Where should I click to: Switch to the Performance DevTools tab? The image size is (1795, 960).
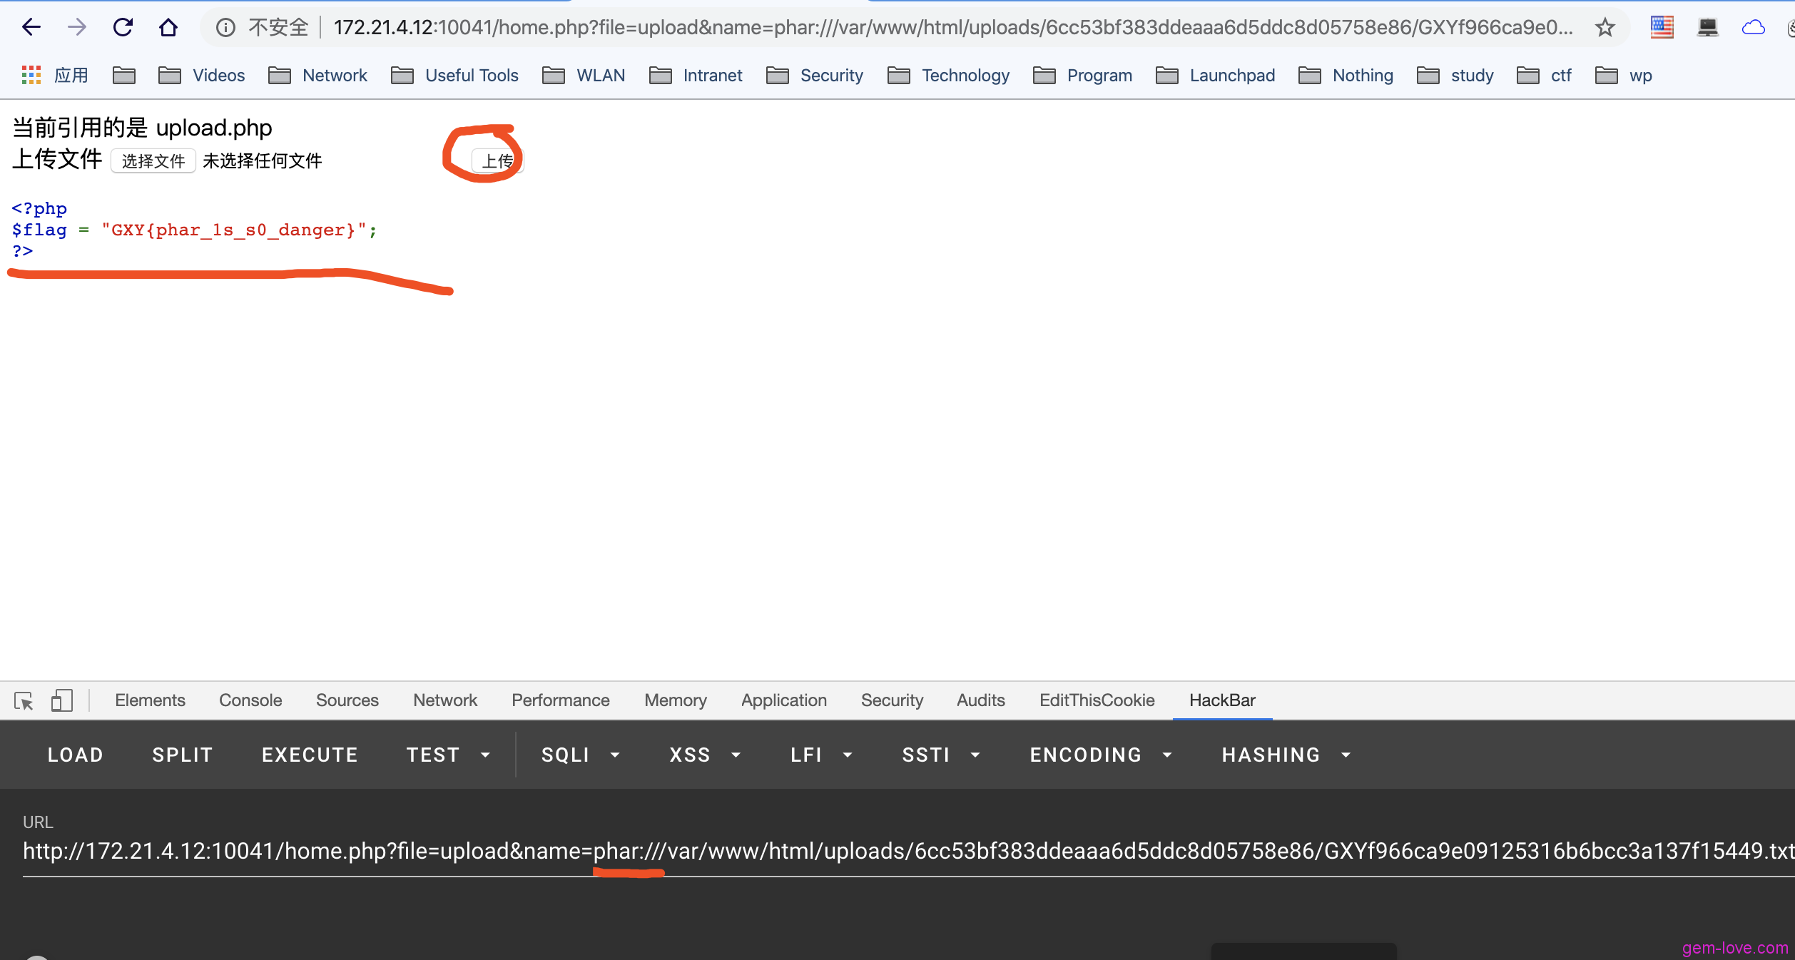pos(561,700)
